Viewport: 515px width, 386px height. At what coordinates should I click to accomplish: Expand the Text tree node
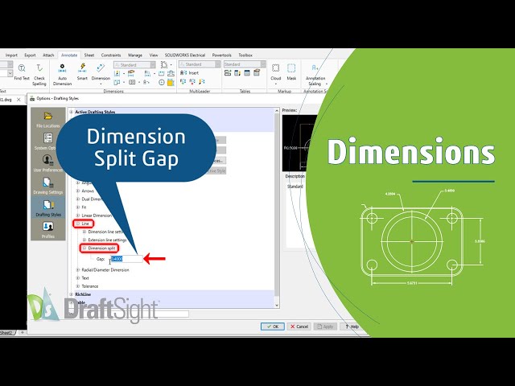tap(78, 278)
